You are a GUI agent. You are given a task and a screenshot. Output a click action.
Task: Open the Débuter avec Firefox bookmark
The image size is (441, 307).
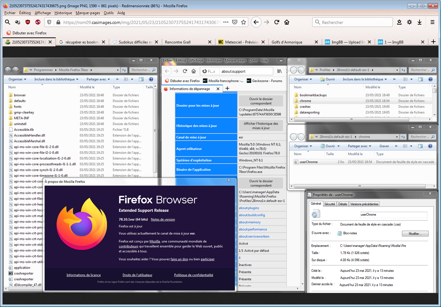(26, 33)
